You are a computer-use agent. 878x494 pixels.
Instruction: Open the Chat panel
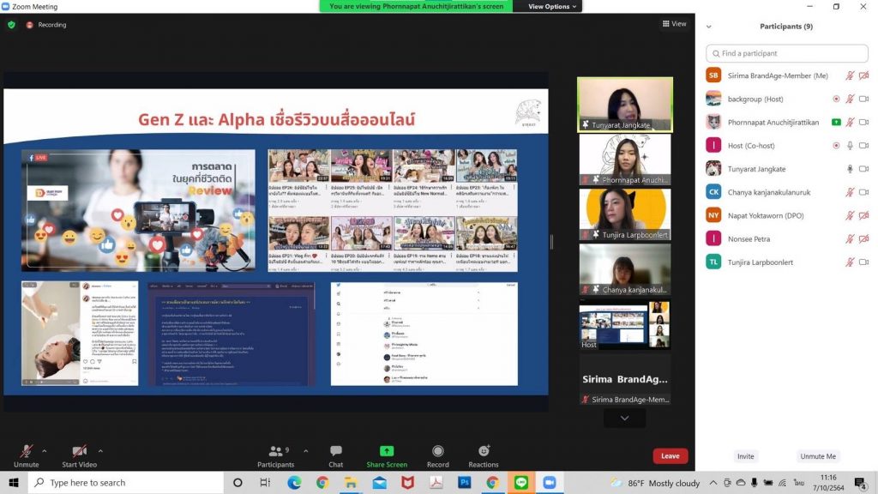point(336,455)
